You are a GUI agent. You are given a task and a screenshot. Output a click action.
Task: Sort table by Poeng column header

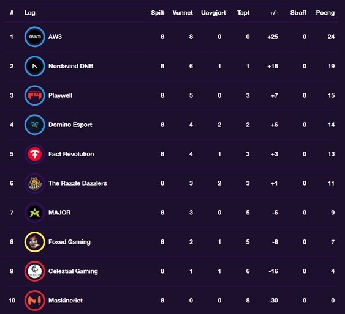pos(325,13)
